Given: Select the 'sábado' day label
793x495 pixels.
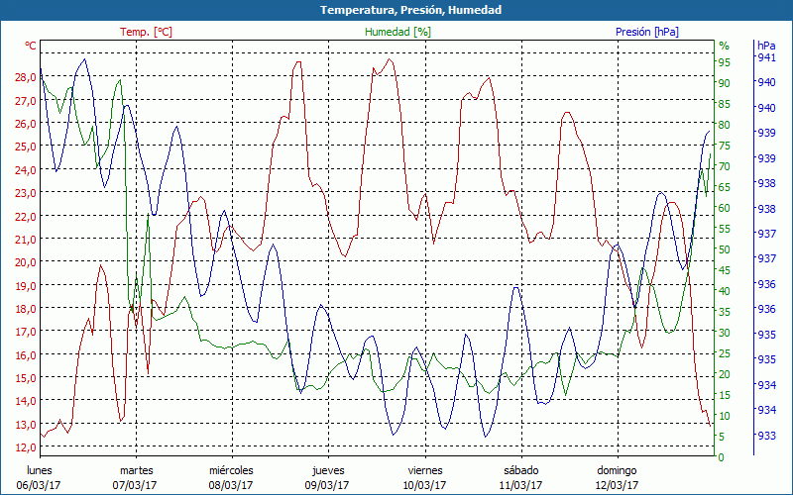Looking at the screenshot, I should pyautogui.click(x=520, y=470).
